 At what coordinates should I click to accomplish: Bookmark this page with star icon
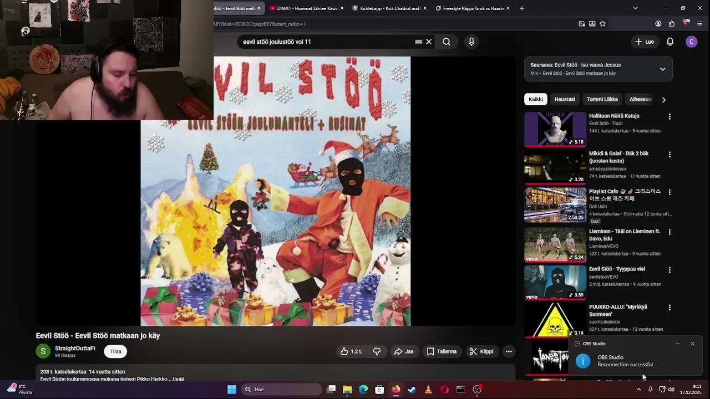602,24
